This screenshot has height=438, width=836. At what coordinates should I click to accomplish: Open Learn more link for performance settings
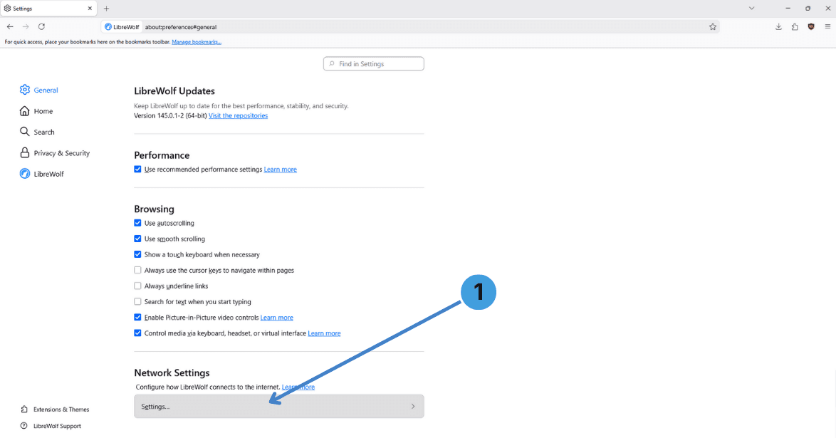pos(280,170)
